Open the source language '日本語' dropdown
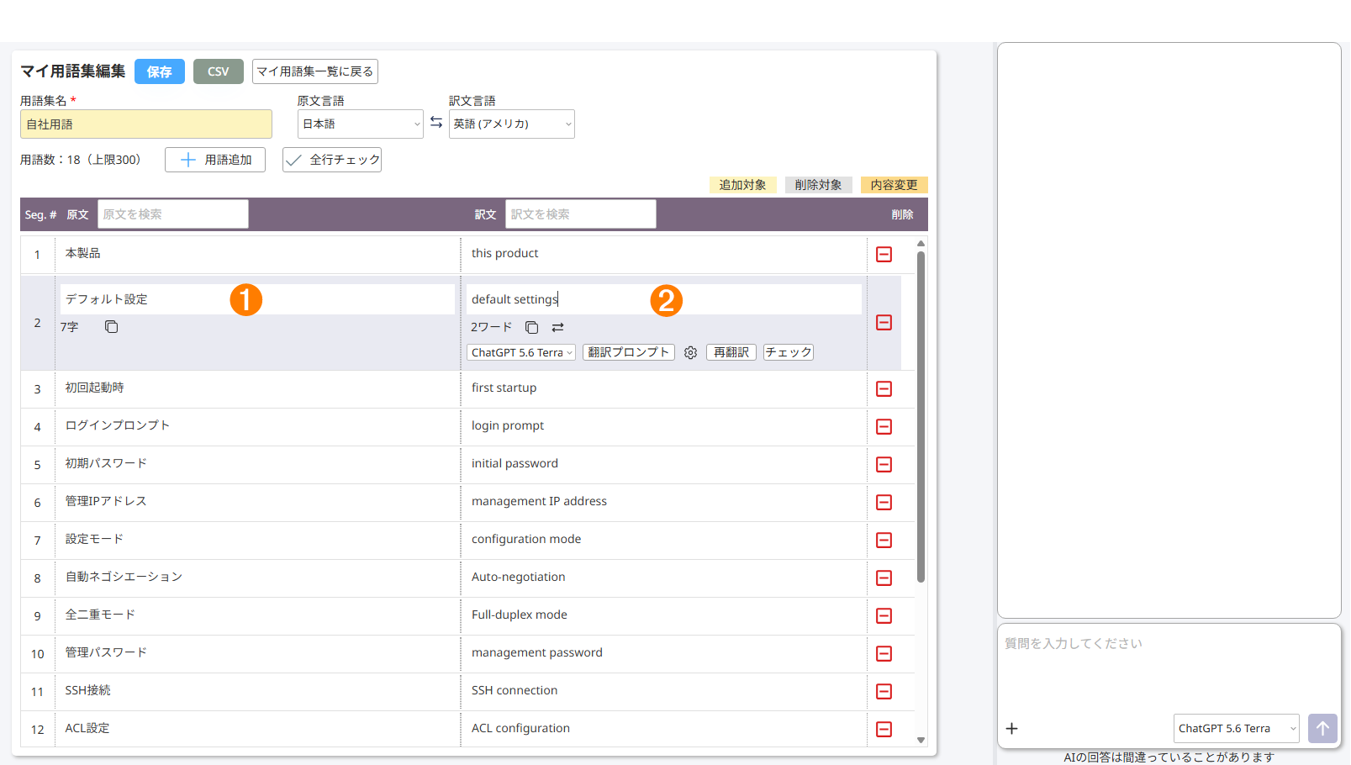 coord(361,124)
